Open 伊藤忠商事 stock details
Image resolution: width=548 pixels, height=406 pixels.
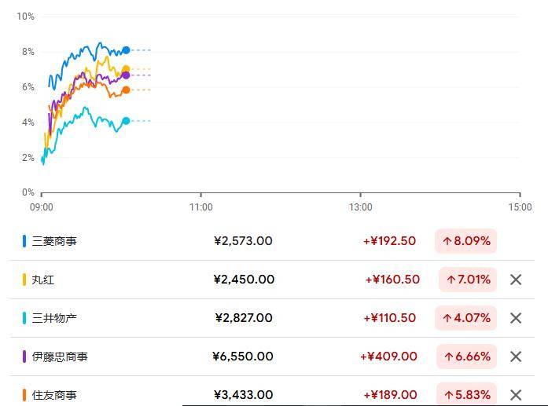[x=60, y=357]
